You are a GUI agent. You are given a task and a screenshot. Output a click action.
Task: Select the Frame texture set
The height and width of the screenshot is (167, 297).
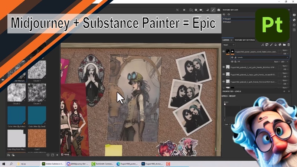(x=228, y=22)
